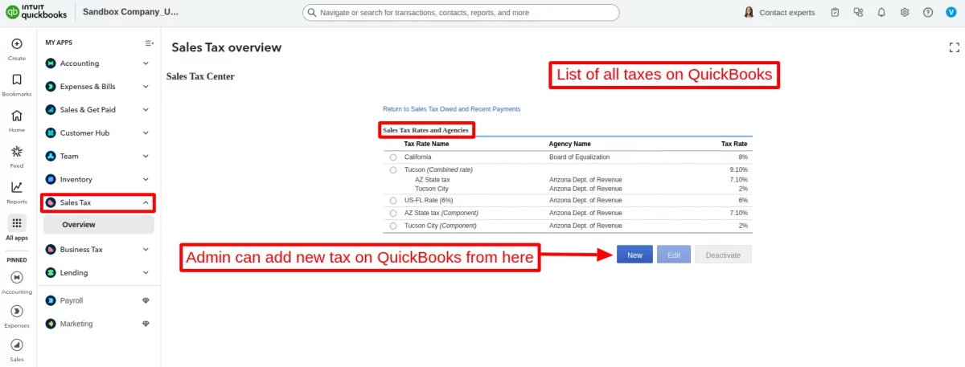
Task: Open pinned Accounting shortcut icon
Action: point(17,277)
